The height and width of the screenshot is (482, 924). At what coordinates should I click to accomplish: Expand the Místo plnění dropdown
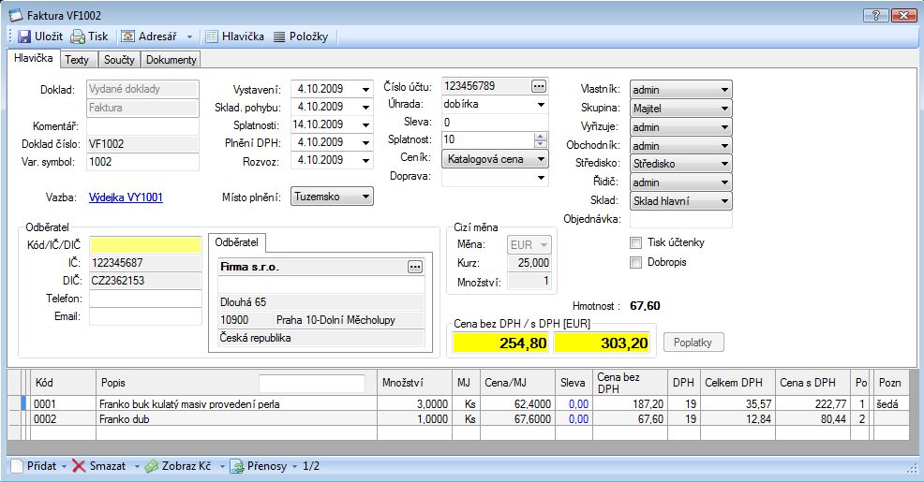365,197
